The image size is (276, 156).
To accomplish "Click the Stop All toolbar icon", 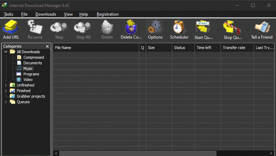I will click(83, 27).
